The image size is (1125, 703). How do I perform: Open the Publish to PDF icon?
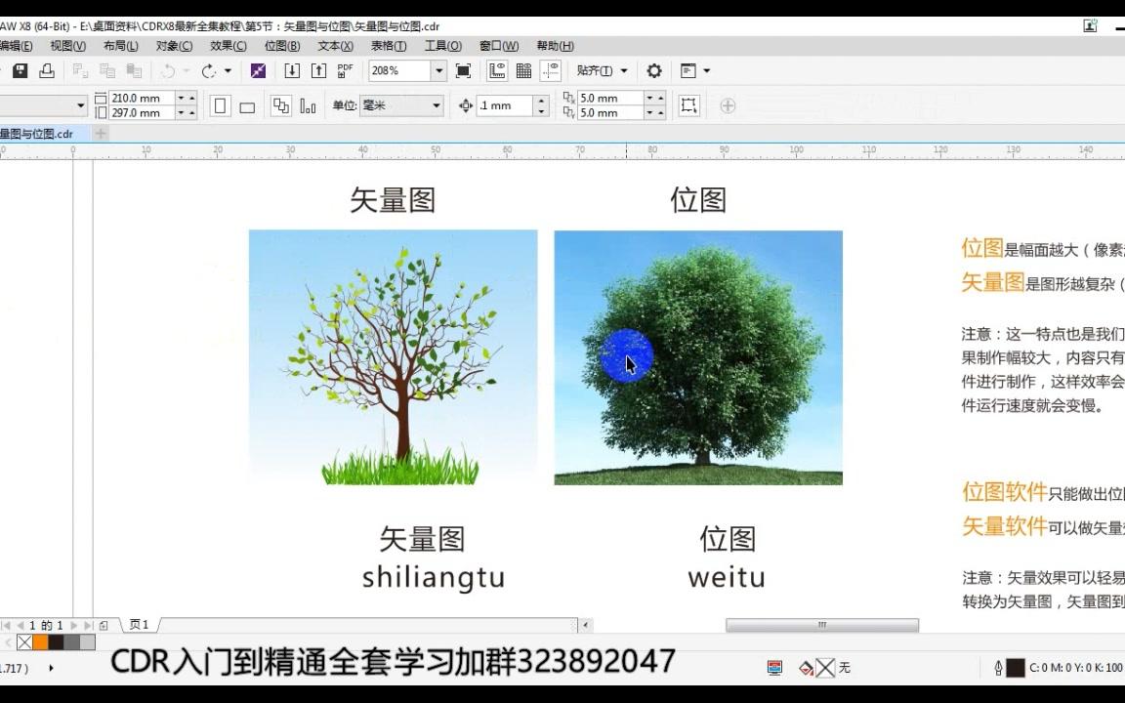pos(345,70)
